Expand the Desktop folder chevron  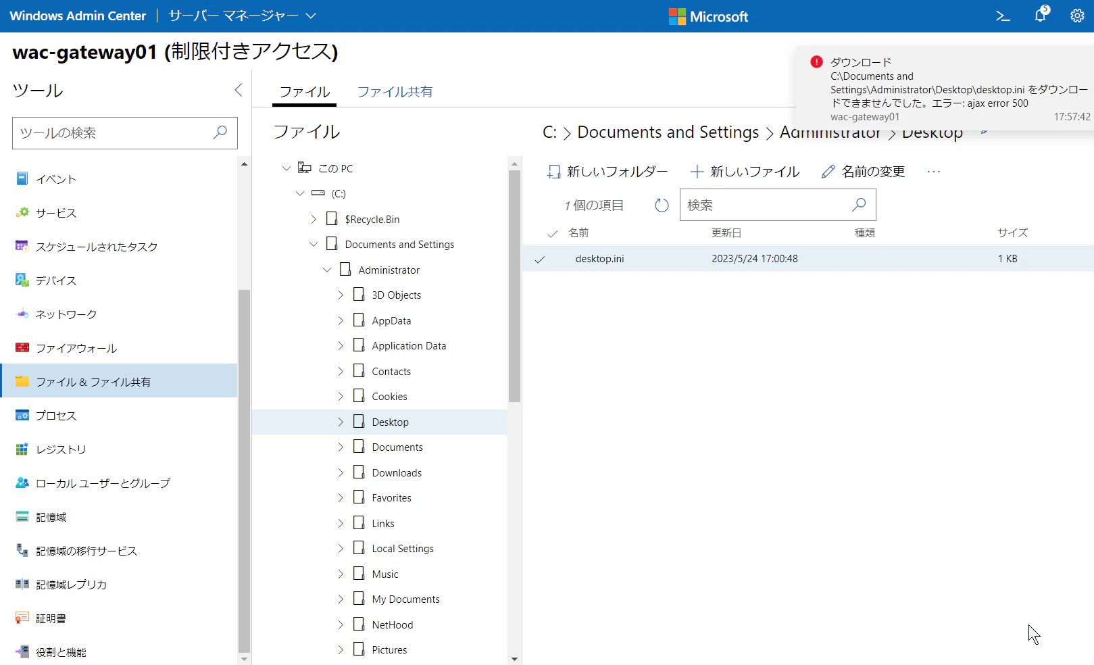click(x=341, y=422)
